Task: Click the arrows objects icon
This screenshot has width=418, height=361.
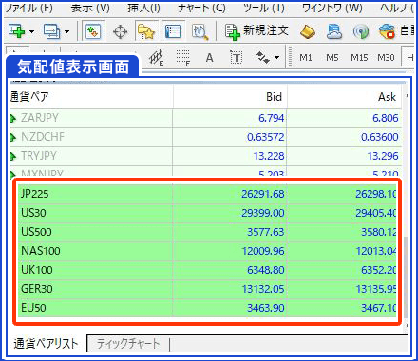Action: [x=262, y=58]
